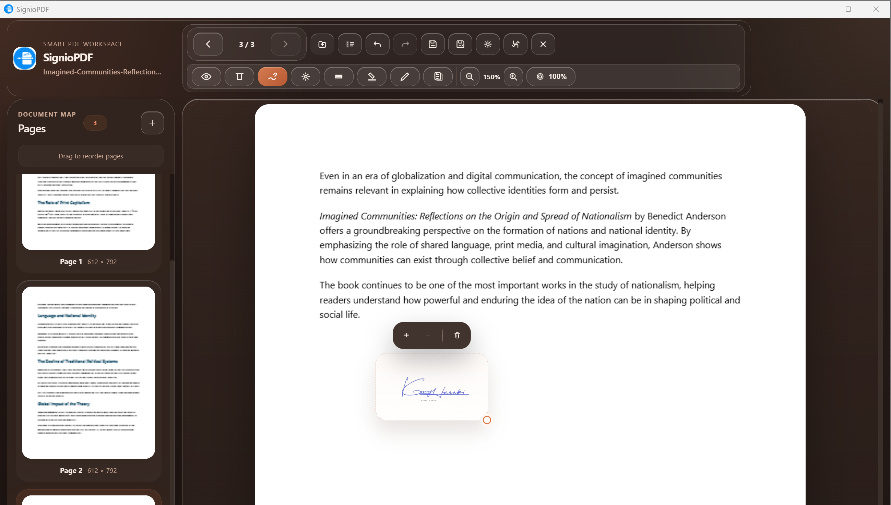Click the partially visible Page 3 thumbnail
The image size is (891, 505).
click(x=88, y=500)
